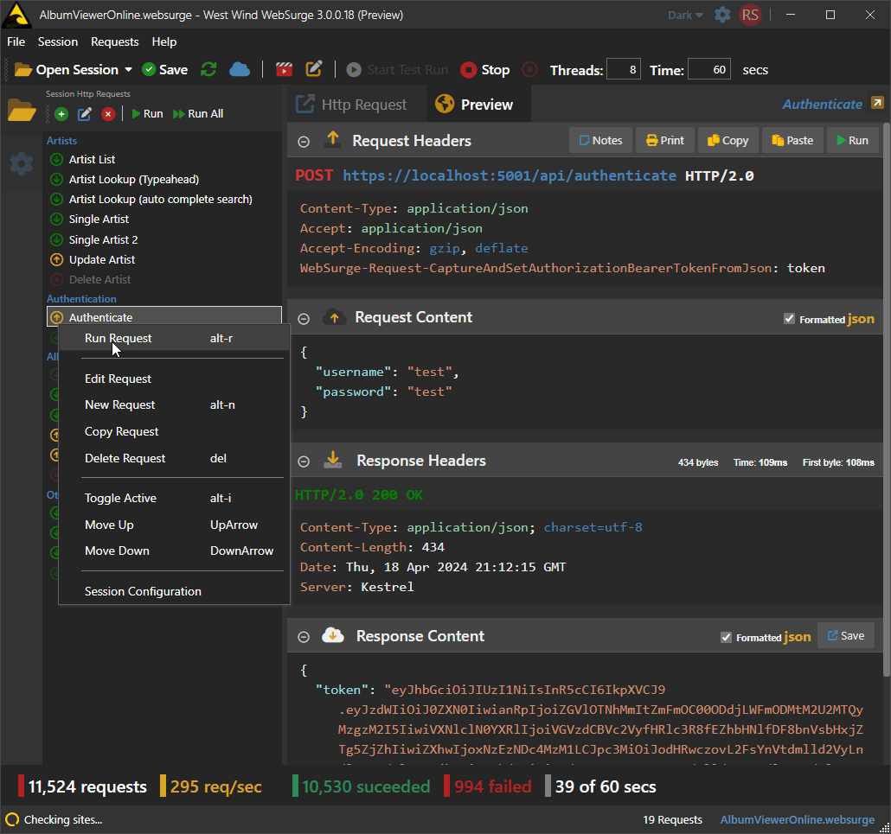Click the blue cloud icon in toolbar
The image size is (891, 834).
pos(240,70)
